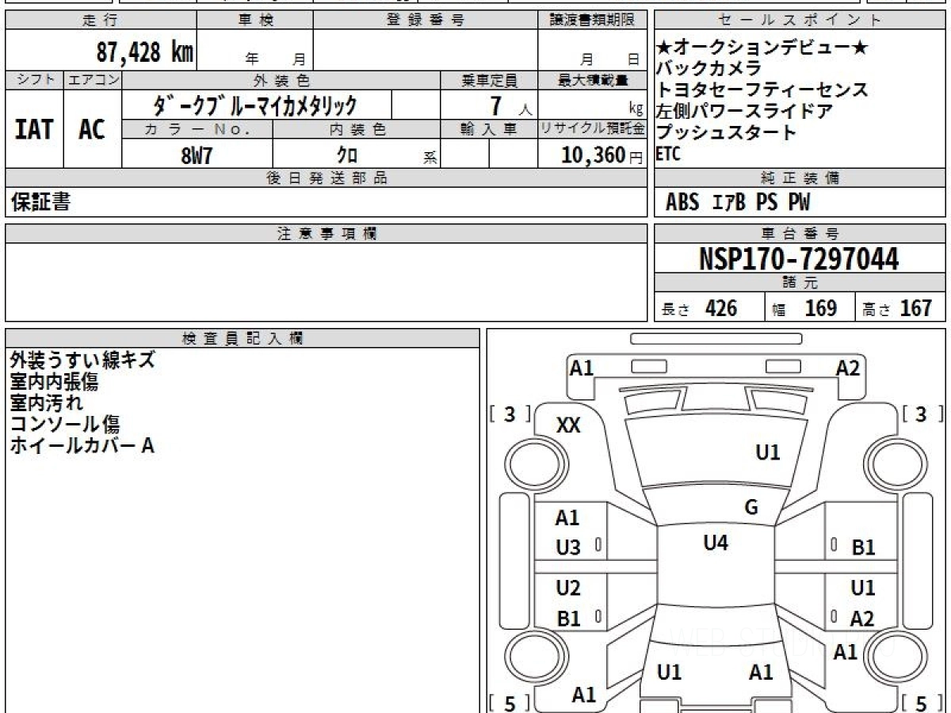The height and width of the screenshot is (713, 951).
Task: Select the U1 mark on the hood
Action: pos(768,452)
